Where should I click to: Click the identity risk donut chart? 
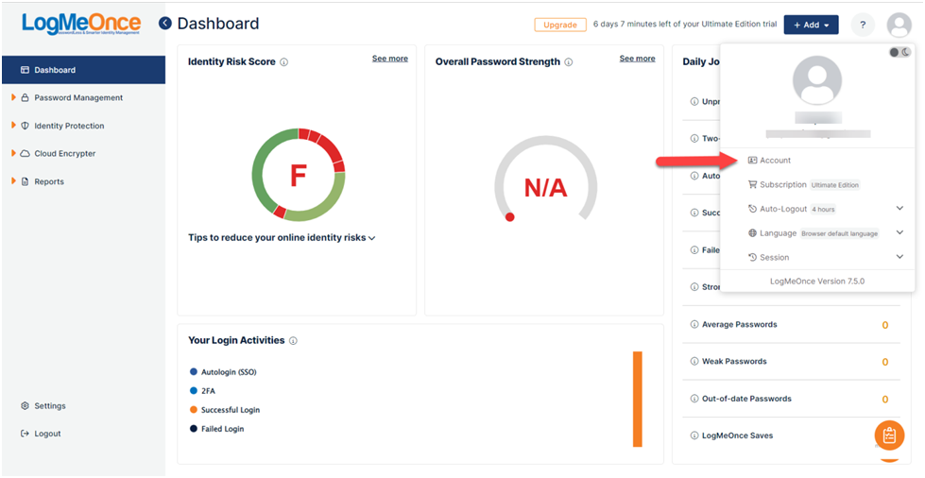coord(298,175)
